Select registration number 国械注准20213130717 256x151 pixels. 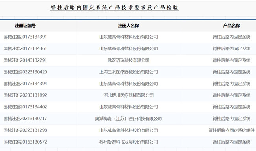25,119
